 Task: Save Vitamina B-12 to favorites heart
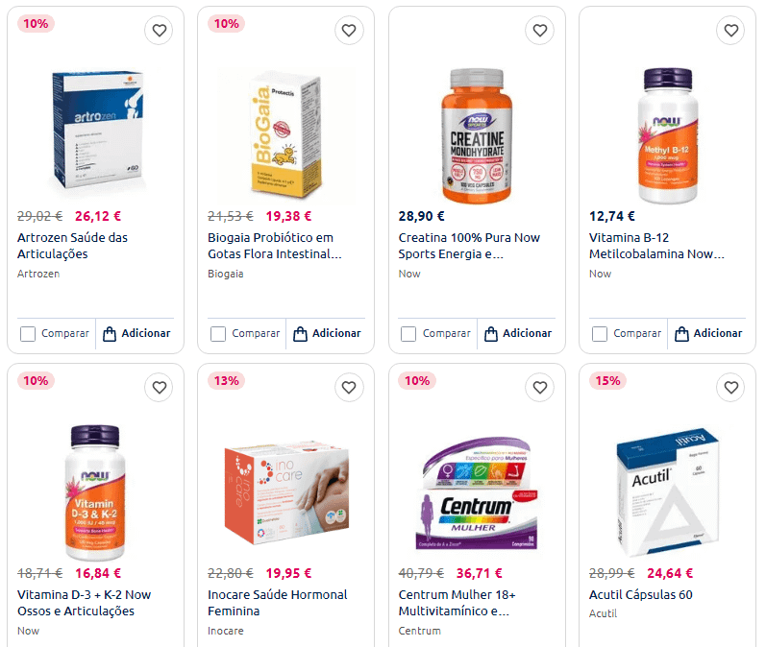[x=730, y=31]
